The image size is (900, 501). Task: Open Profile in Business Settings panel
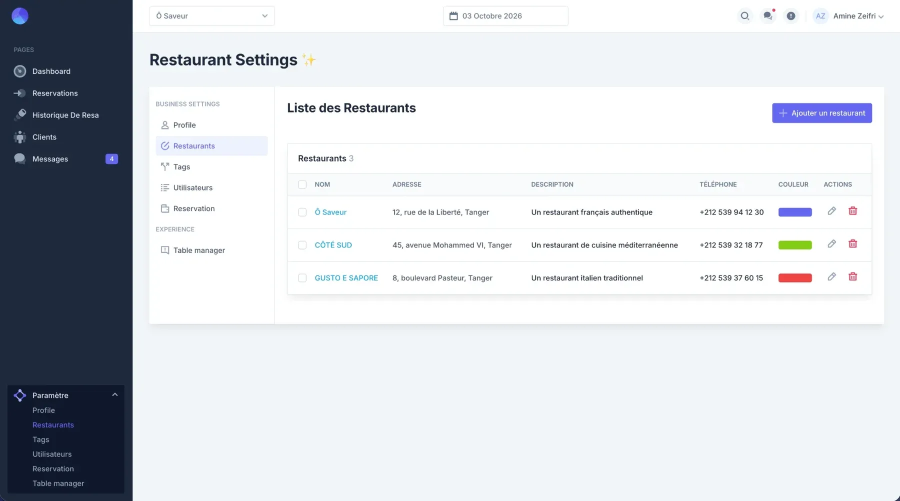coord(211,125)
